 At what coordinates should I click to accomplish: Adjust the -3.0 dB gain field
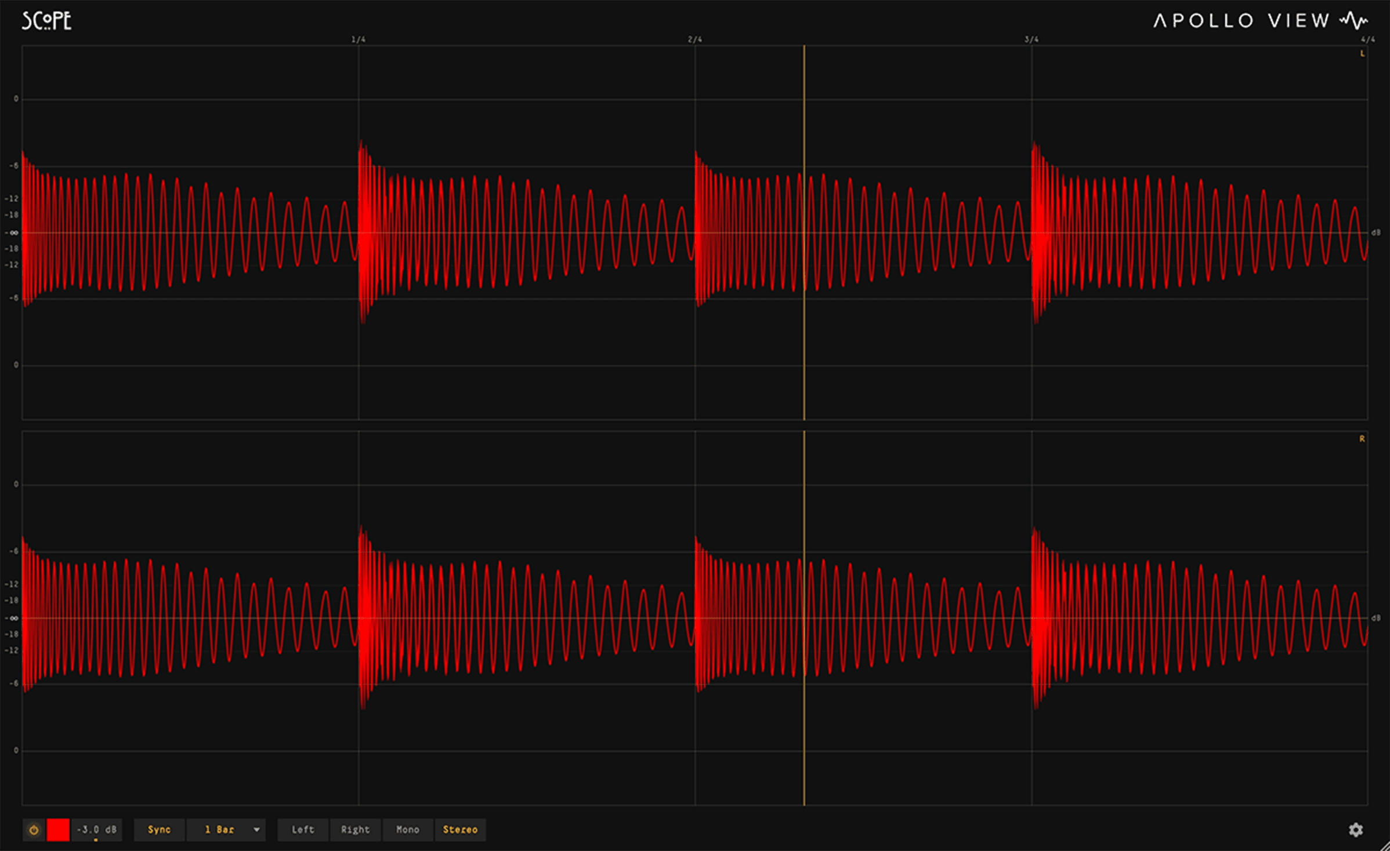tap(97, 830)
